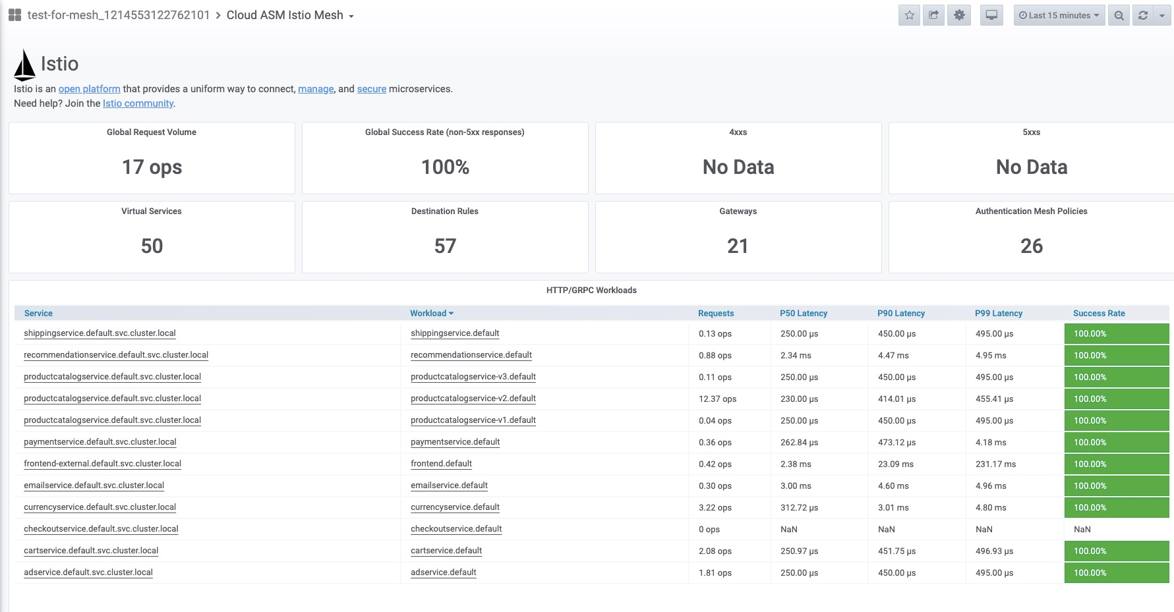This screenshot has height=612, width=1174.
Task: Open Istio community link
Action: coord(138,103)
